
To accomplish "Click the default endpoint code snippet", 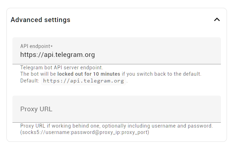I will point(83,81).
